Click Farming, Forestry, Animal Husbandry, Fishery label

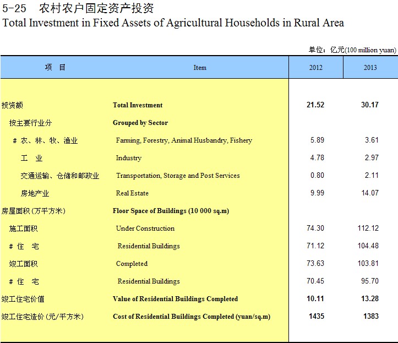184,140
